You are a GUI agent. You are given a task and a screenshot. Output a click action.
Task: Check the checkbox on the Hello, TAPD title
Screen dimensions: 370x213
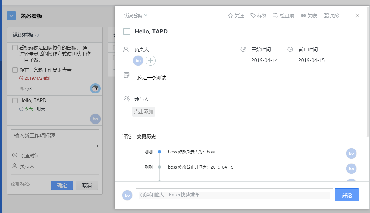127,31
